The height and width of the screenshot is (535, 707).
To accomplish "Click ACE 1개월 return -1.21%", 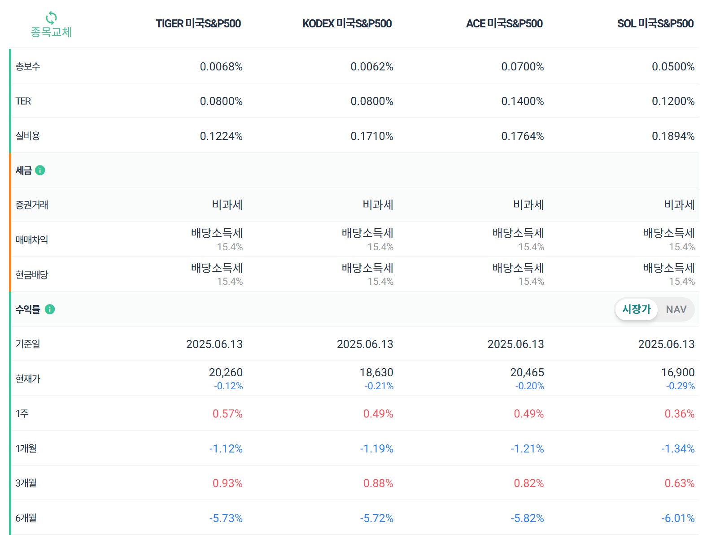I will coord(527,449).
